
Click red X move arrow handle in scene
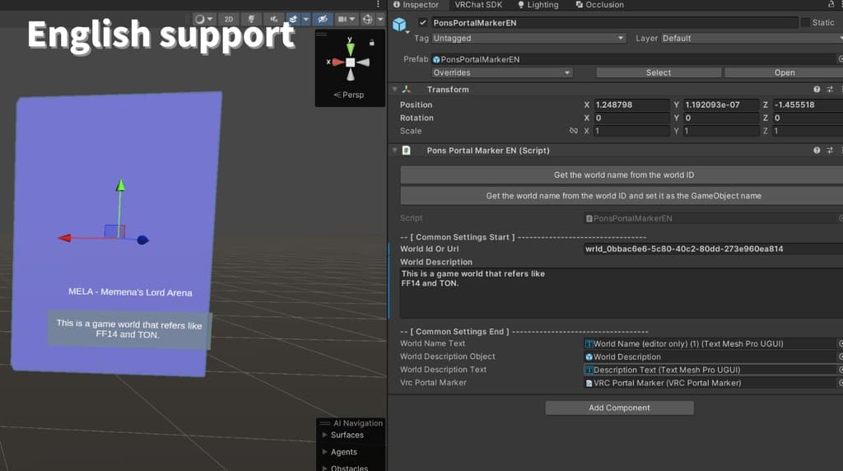click(x=65, y=238)
